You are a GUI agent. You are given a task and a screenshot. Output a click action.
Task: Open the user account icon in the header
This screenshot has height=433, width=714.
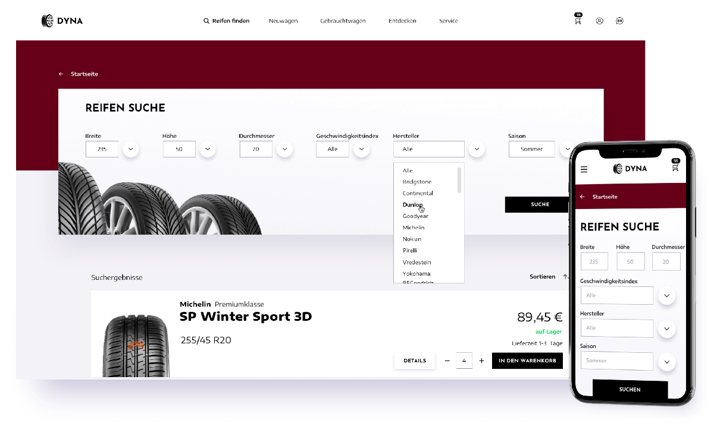(x=599, y=21)
